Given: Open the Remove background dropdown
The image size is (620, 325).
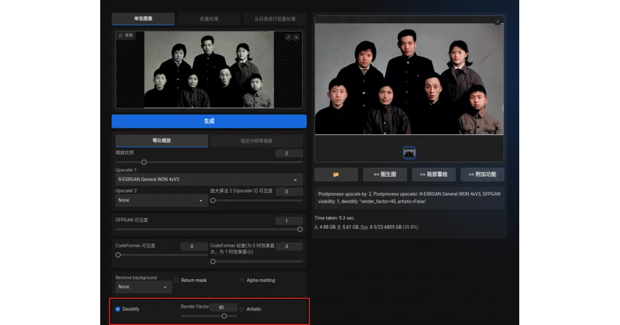Looking at the screenshot, I should (x=144, y=287).
